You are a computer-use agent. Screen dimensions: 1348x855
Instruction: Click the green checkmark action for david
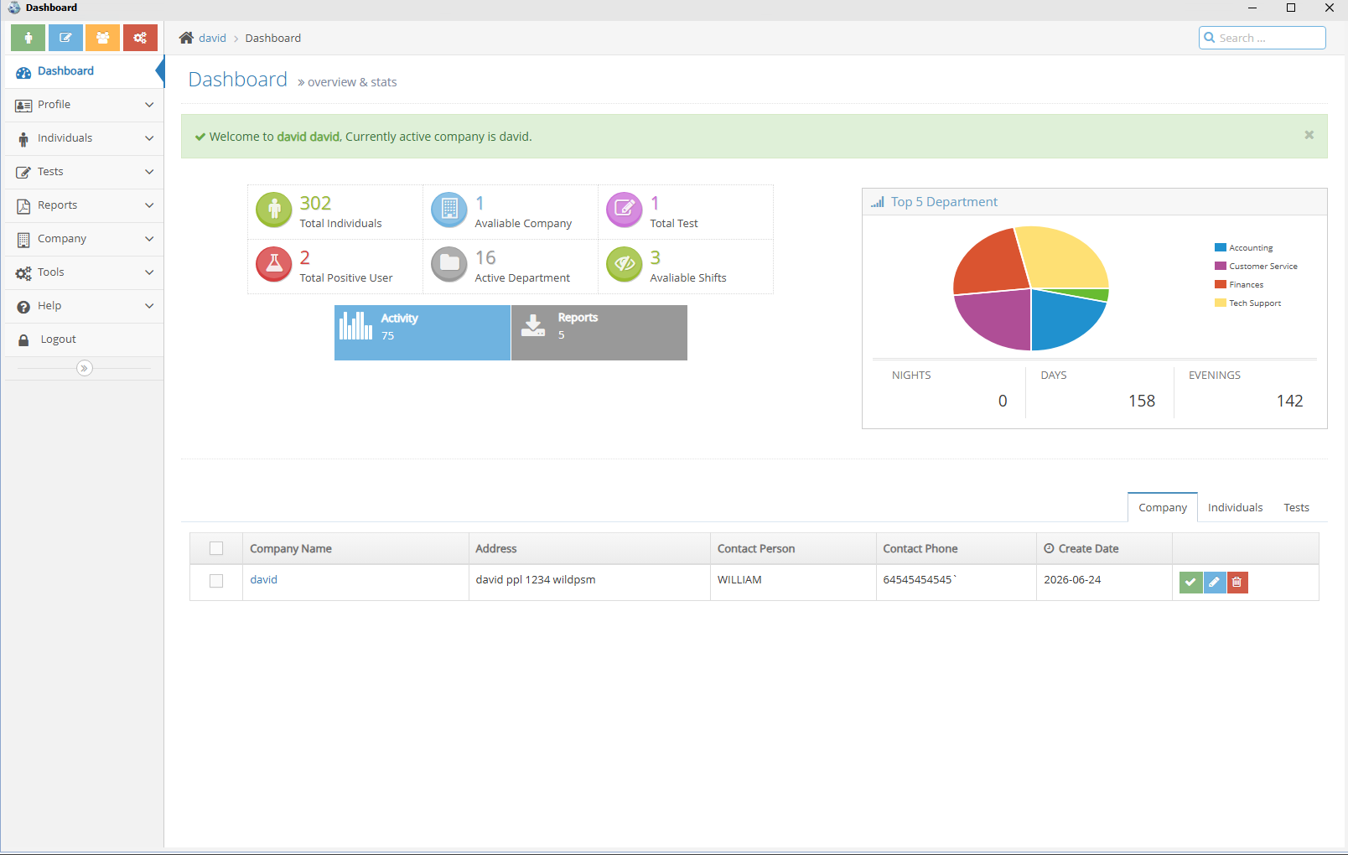click(x=1190, y=583)
